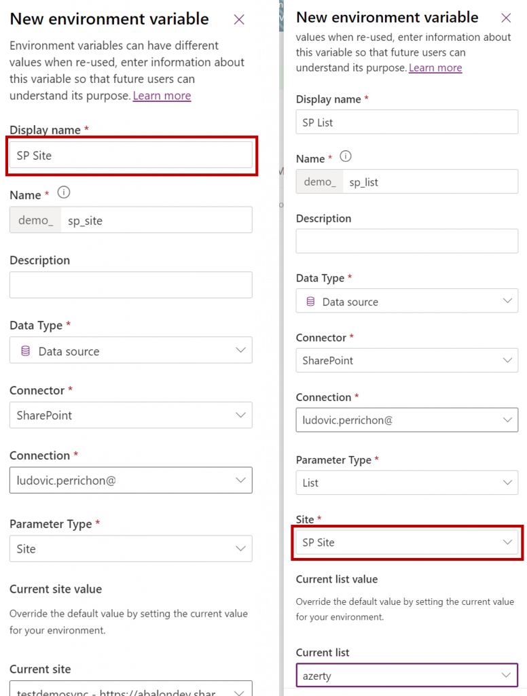Expand Current site dropdown showing testdemosync
The height and width of the screenshot is (696, 527).
[x=131, y=689]
